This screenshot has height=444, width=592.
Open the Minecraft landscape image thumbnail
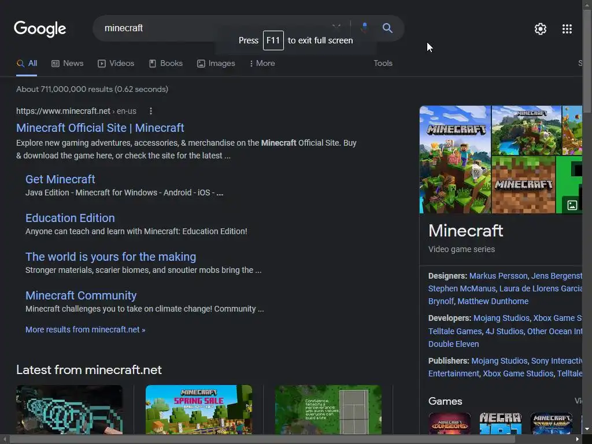point(526,130)
